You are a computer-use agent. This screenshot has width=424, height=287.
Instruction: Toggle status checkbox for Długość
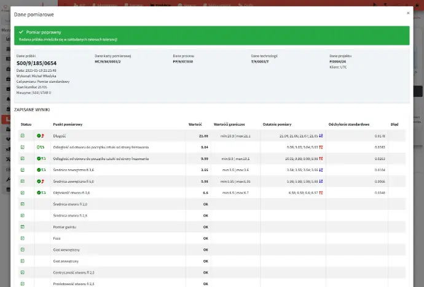coord(23,136)
